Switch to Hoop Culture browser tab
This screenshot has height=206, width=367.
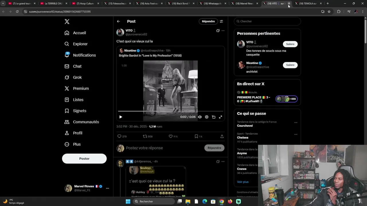coord(85,3)
